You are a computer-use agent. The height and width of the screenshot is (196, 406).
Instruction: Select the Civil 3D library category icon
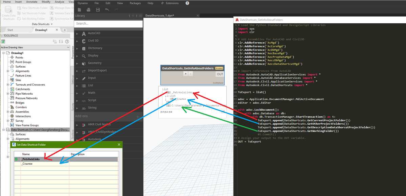pyautogui.click(x=84, y=41)
